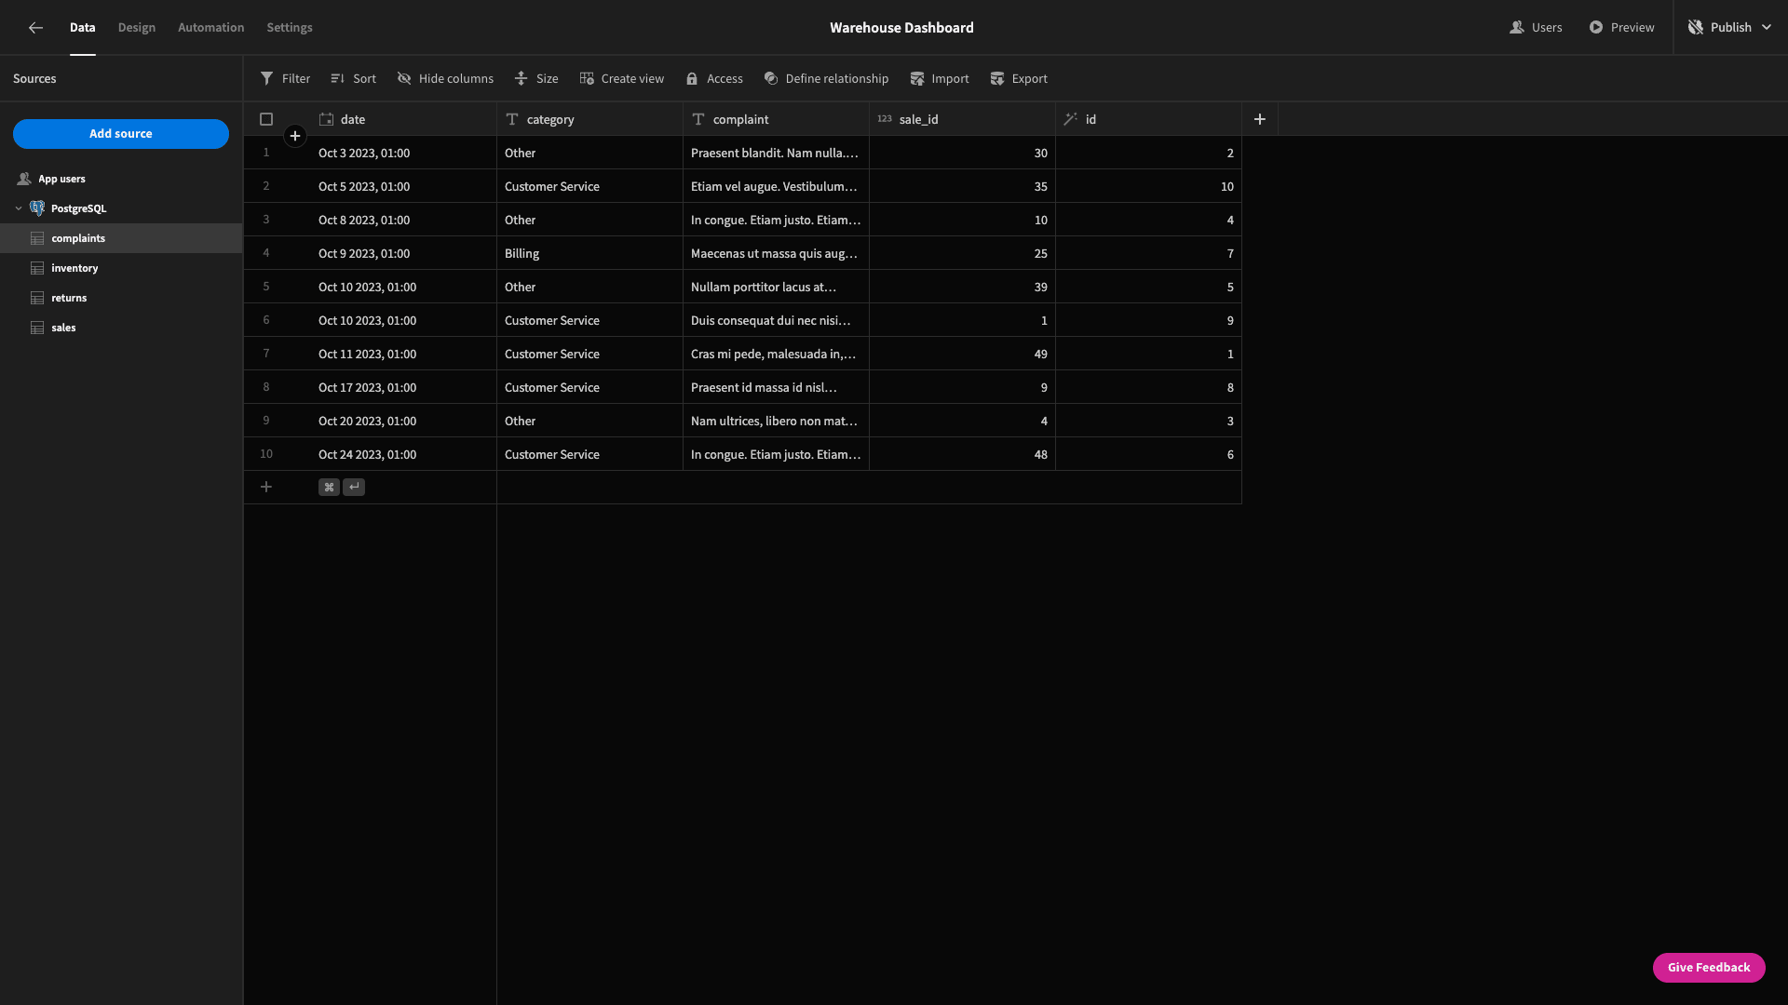Select cell 'Oct 24 2023, 01:00'
This screenshot has width=1788, height=1005.
(x=403, y=454)
